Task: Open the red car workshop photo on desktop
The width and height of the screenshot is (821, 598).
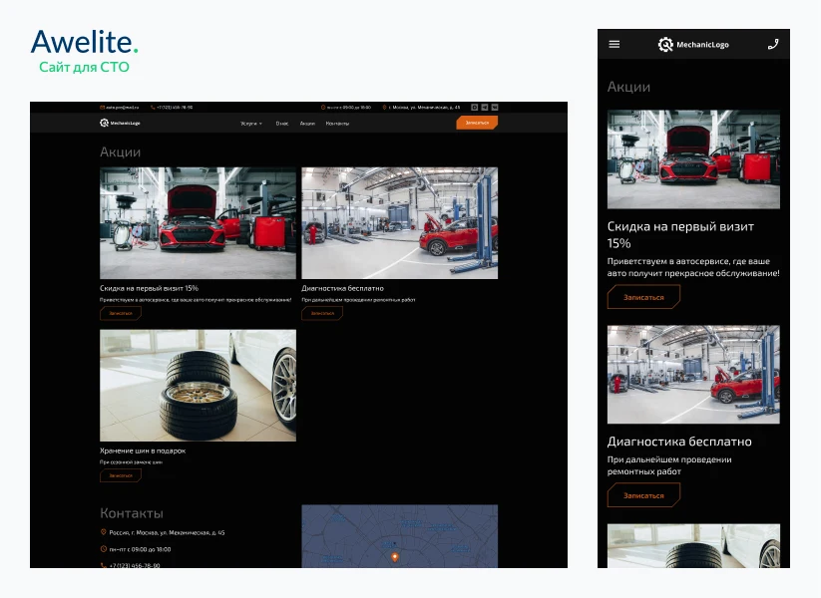Action: [198, 223]
